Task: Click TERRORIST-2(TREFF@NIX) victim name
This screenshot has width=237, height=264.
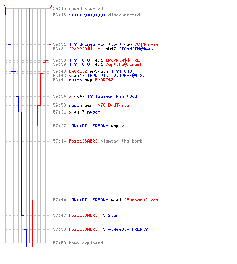Action: 116,76
